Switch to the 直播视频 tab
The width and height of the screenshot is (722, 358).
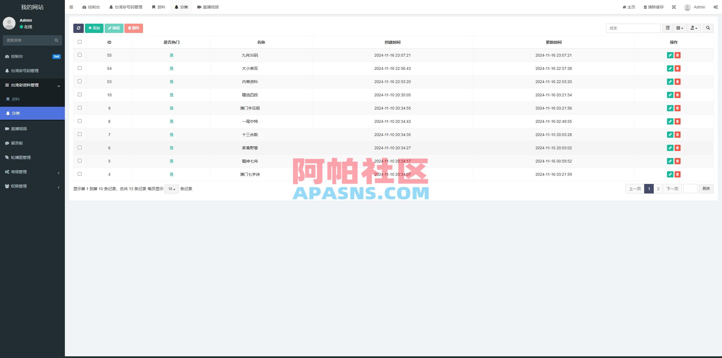[x=208, y=7]
